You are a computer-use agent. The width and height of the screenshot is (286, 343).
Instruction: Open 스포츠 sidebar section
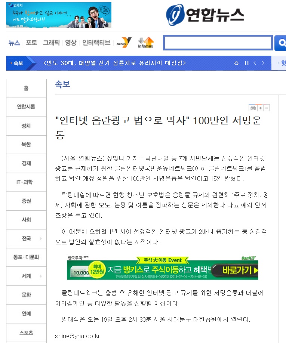26,333
